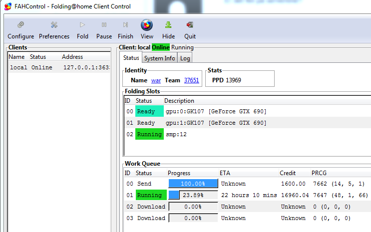Viewport: 371px width, 232px height.
Task: Click the 127.0.0.1 address cell
Action: (x=86, y=67)
